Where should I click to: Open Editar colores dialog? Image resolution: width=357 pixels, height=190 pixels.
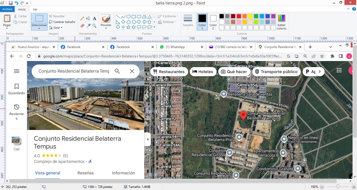pos(281,22)
